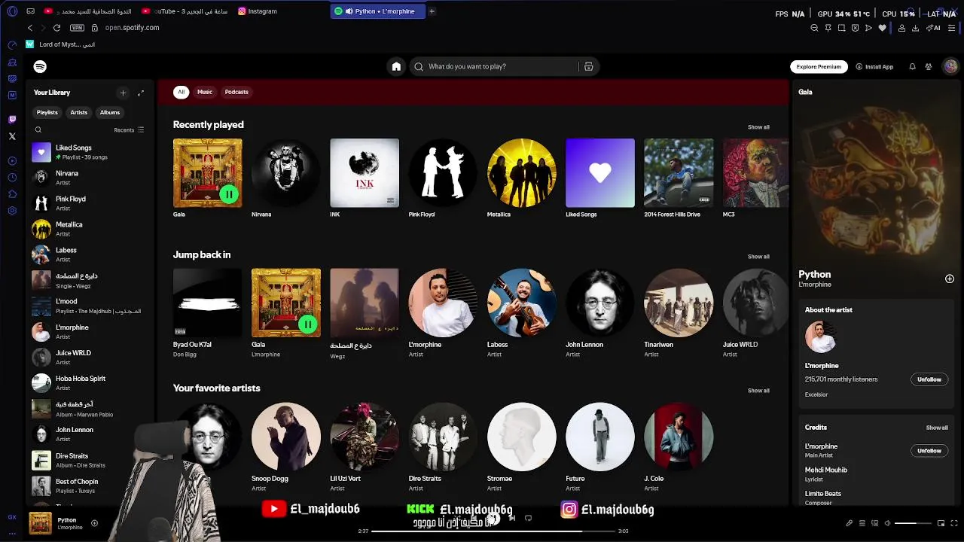
Task: Open the Pink Floyd library entry
Action: [90, 203]
